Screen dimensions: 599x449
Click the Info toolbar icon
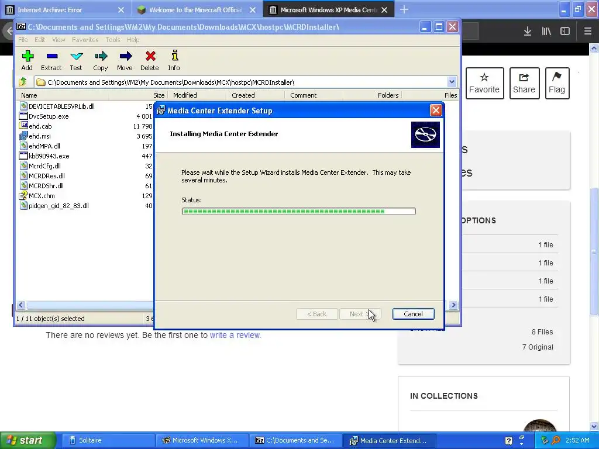(174, 61)
